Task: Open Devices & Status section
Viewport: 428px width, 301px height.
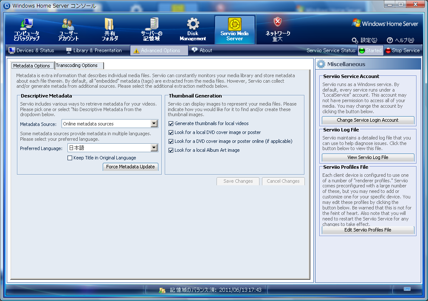Action: coord(31,50)
